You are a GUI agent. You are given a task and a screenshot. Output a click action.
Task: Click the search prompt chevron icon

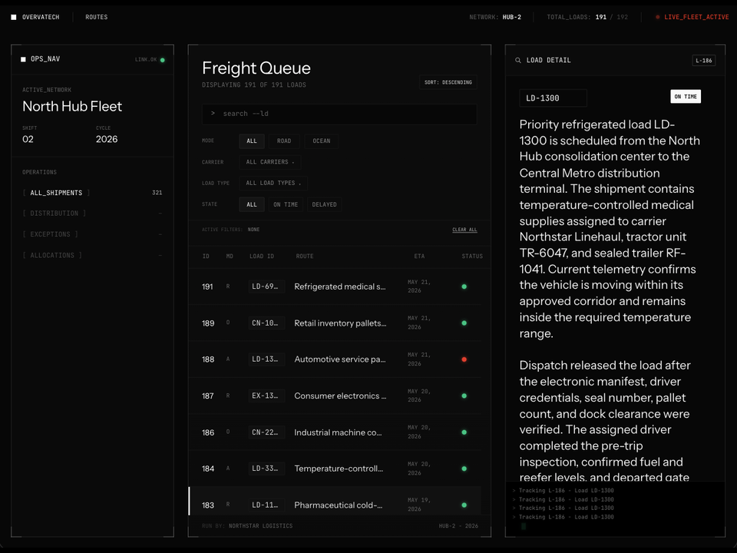[x=213, y=114]
